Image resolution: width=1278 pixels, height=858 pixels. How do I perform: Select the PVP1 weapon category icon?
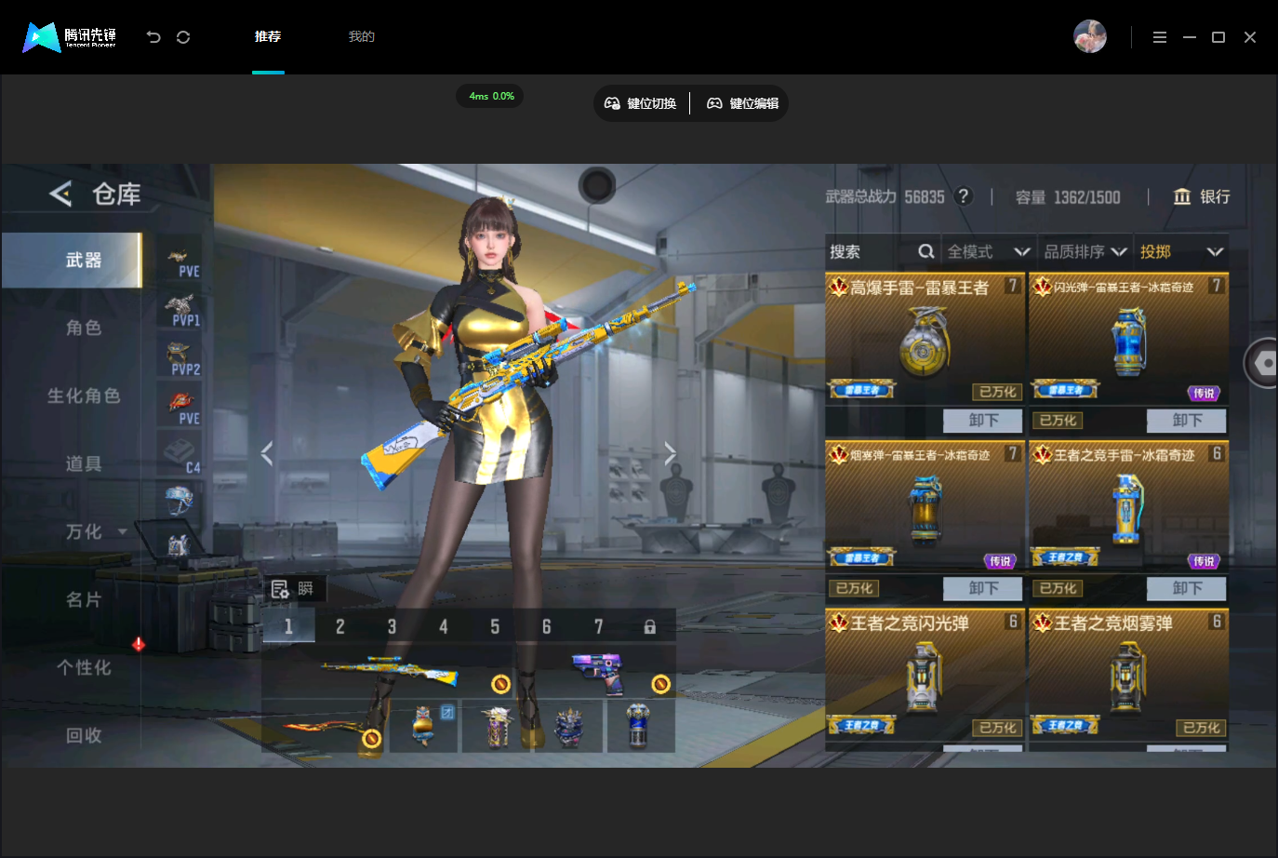pos(181,310)
